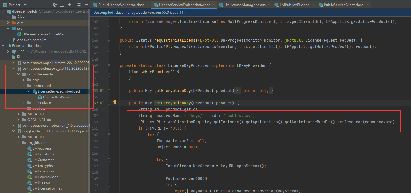Click the dbeaver_patch.iml file icon
The image size is (411, 193).
click(x=14, y=40)
